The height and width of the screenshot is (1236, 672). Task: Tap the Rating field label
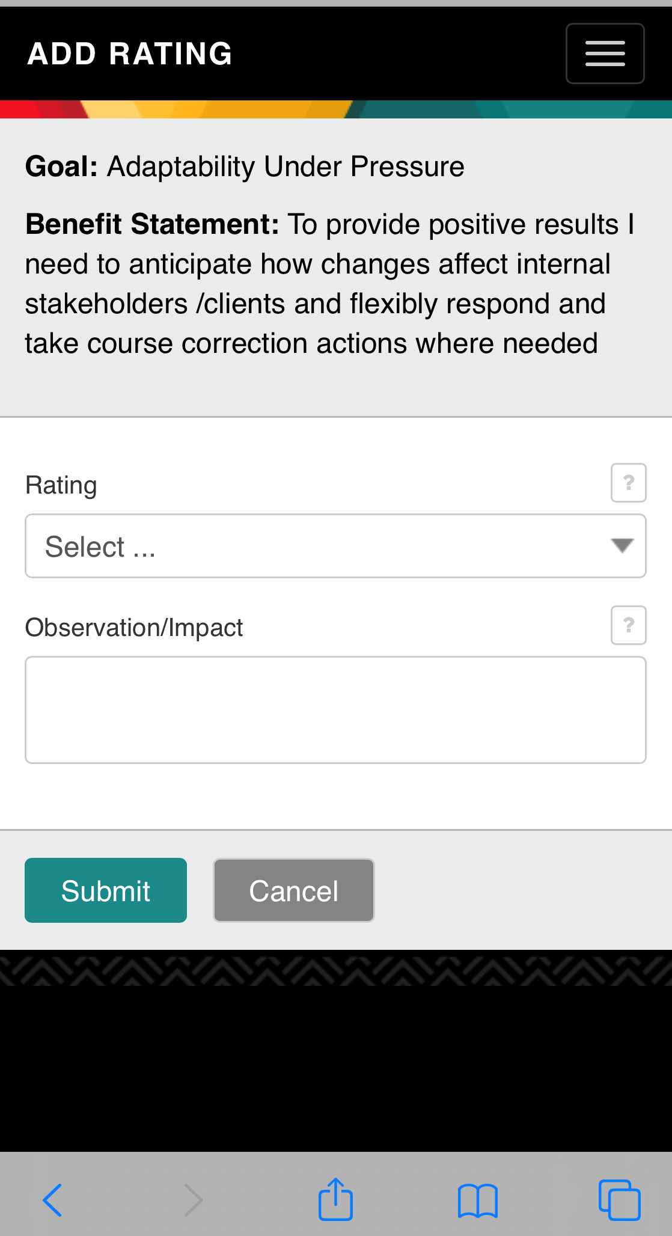coord(61,485)
